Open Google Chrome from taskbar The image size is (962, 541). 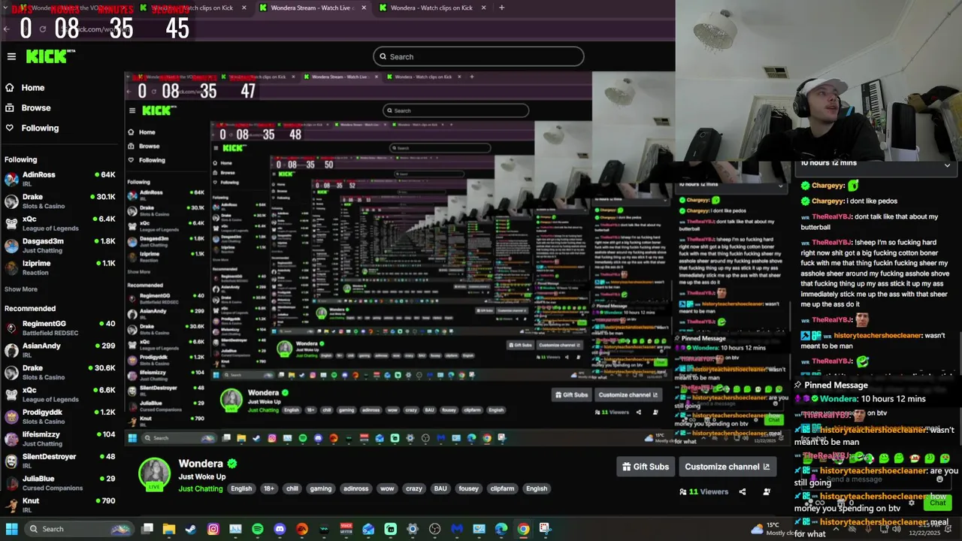pyautogui.click(x=523, y=529)
